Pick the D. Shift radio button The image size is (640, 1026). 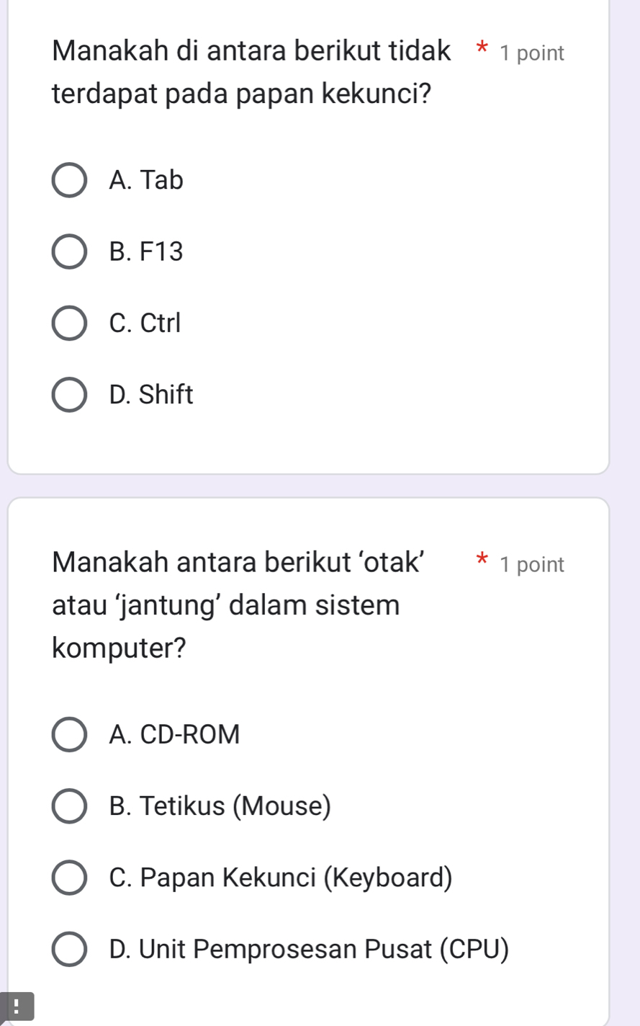[69, 396]
